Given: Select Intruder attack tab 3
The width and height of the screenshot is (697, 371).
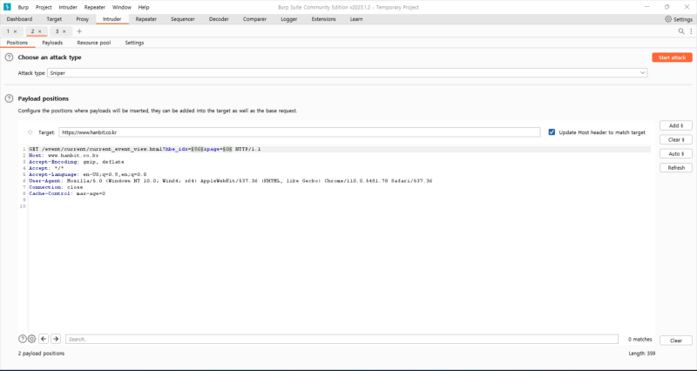Looking at the screenshot, I should [57, 31].
